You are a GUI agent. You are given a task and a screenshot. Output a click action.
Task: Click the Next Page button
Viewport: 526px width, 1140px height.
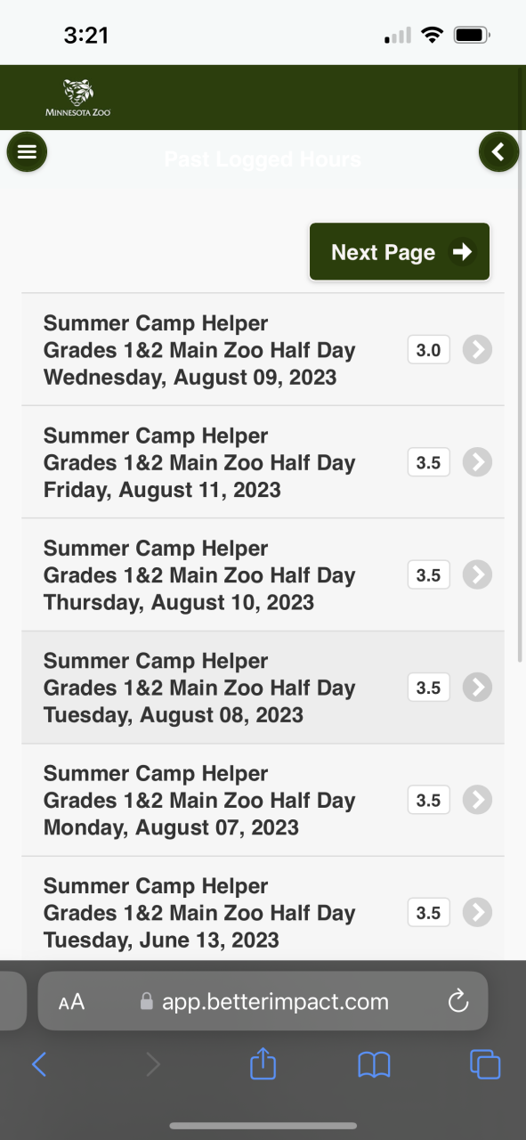point(400,252)
